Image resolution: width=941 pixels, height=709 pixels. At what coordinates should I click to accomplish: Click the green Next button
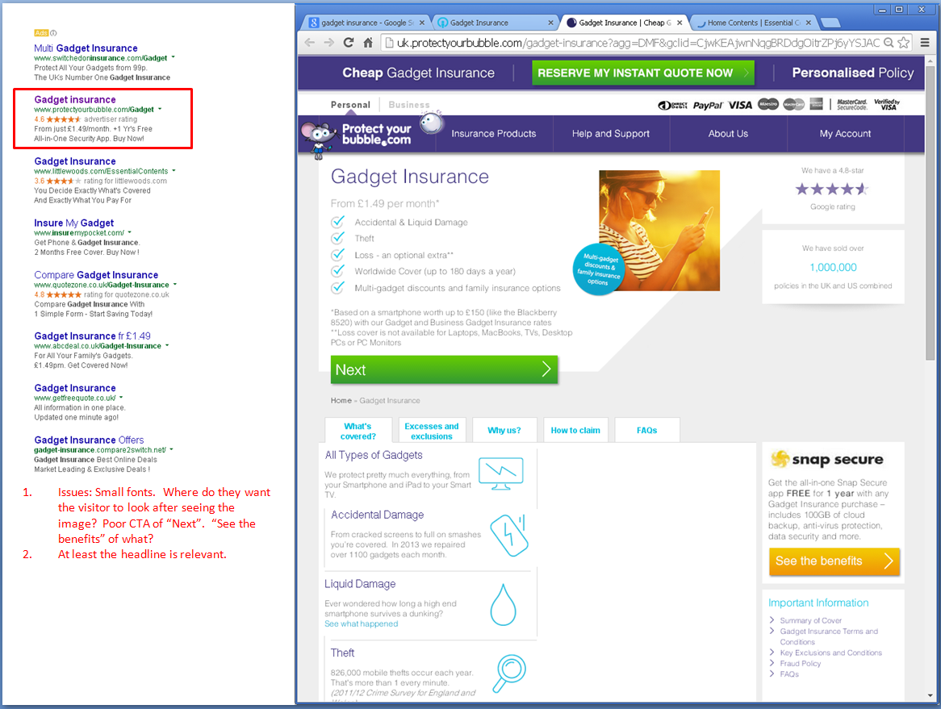[x=444, y=369]
